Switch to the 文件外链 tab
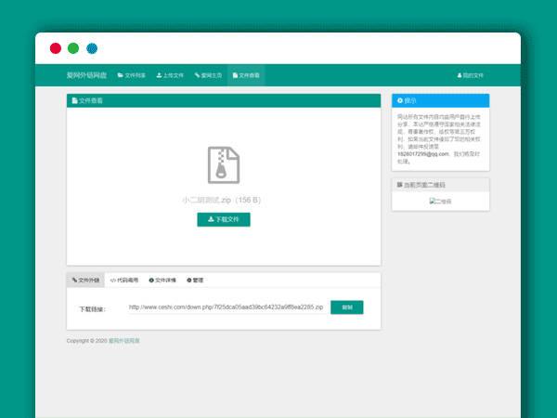The height and width of the screenshot is (418, 557). [x=85, y=280]
